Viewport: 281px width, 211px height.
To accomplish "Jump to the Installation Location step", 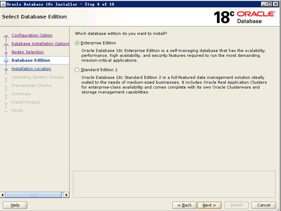I will coord(31,69).
